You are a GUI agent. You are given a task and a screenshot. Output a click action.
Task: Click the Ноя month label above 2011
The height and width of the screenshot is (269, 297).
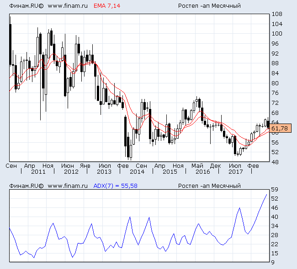pos(48,166)
